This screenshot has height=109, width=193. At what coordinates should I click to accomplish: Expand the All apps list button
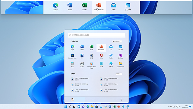[x=117, y=41]
